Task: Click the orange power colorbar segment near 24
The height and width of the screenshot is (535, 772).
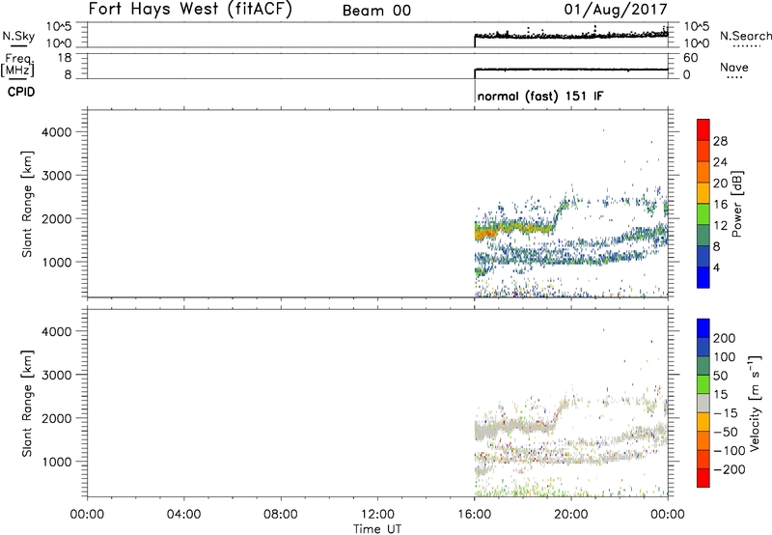Action: 703,172
